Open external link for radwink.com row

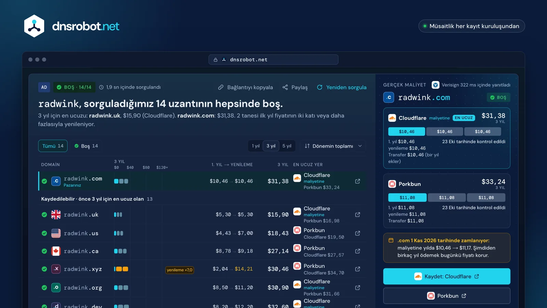click(358, 181)
